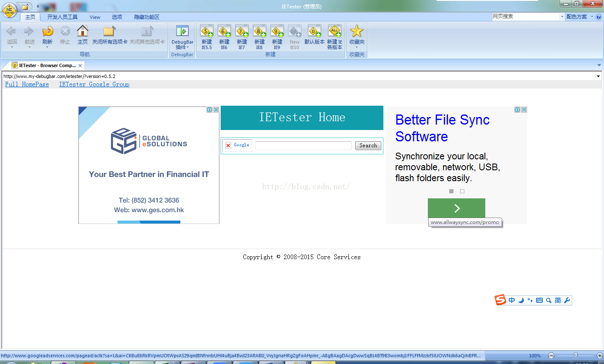
Task: Open the IETester application orb menu
Action: click(9, 10)
